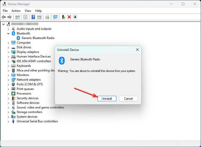Expand the Display adaptors category
The height and width of the screenshot is (147, 201).
pyautogui.click(x=8, y=52)
